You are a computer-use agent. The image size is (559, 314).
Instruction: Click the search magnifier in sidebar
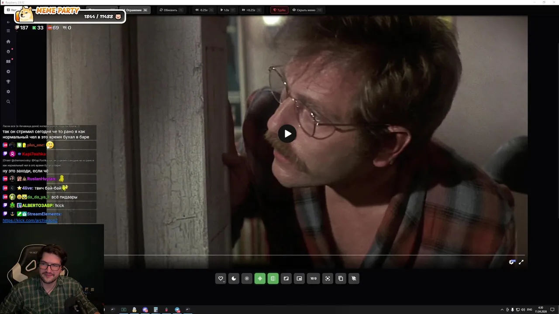(8, 102)
